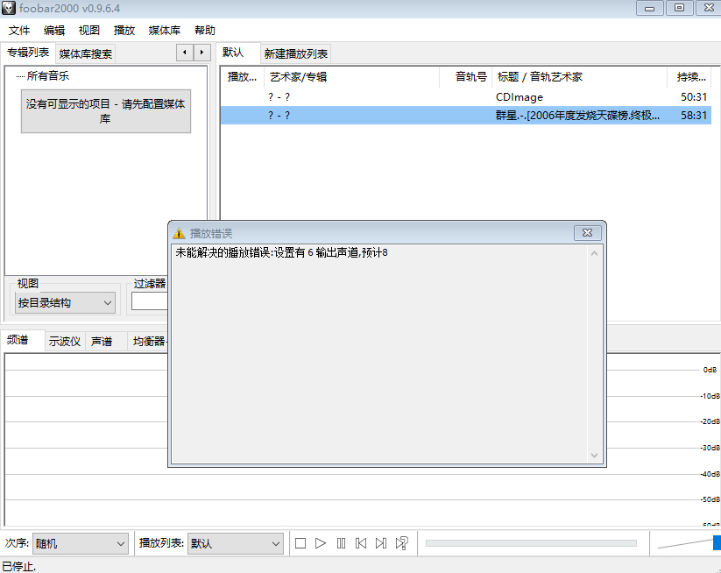Skip to previous track icon
The image size is (721, 573).
(x=361, y=543)
